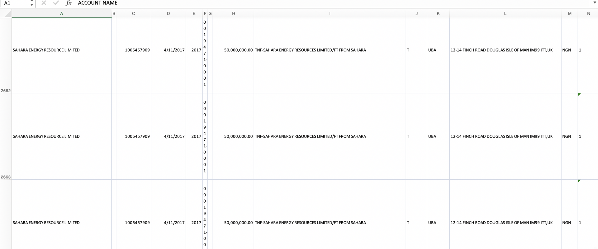Select column E header
The image size is (598, 249).
pyautogui.click(x=194, y=14)
